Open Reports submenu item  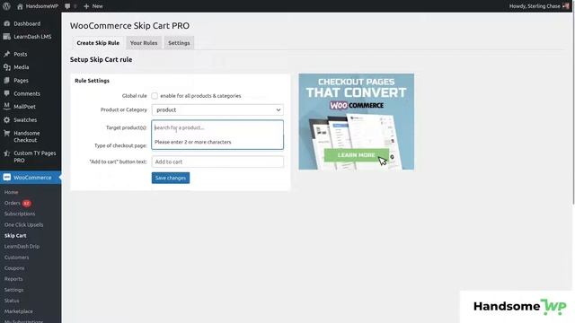[x=13, y=279]
